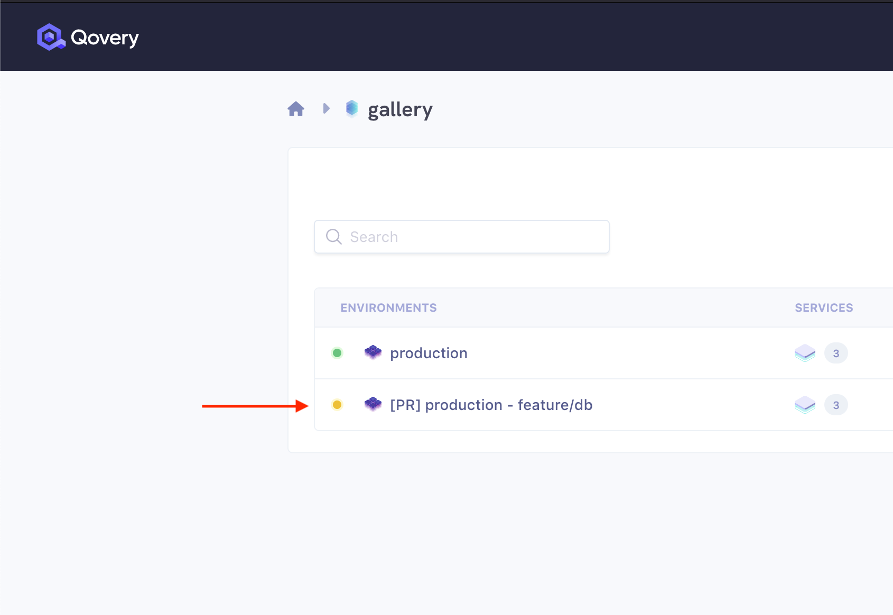This screenshot has height=615, width=893.
Task: Click the gallery project hexagon icon
Action: (352, 108)
